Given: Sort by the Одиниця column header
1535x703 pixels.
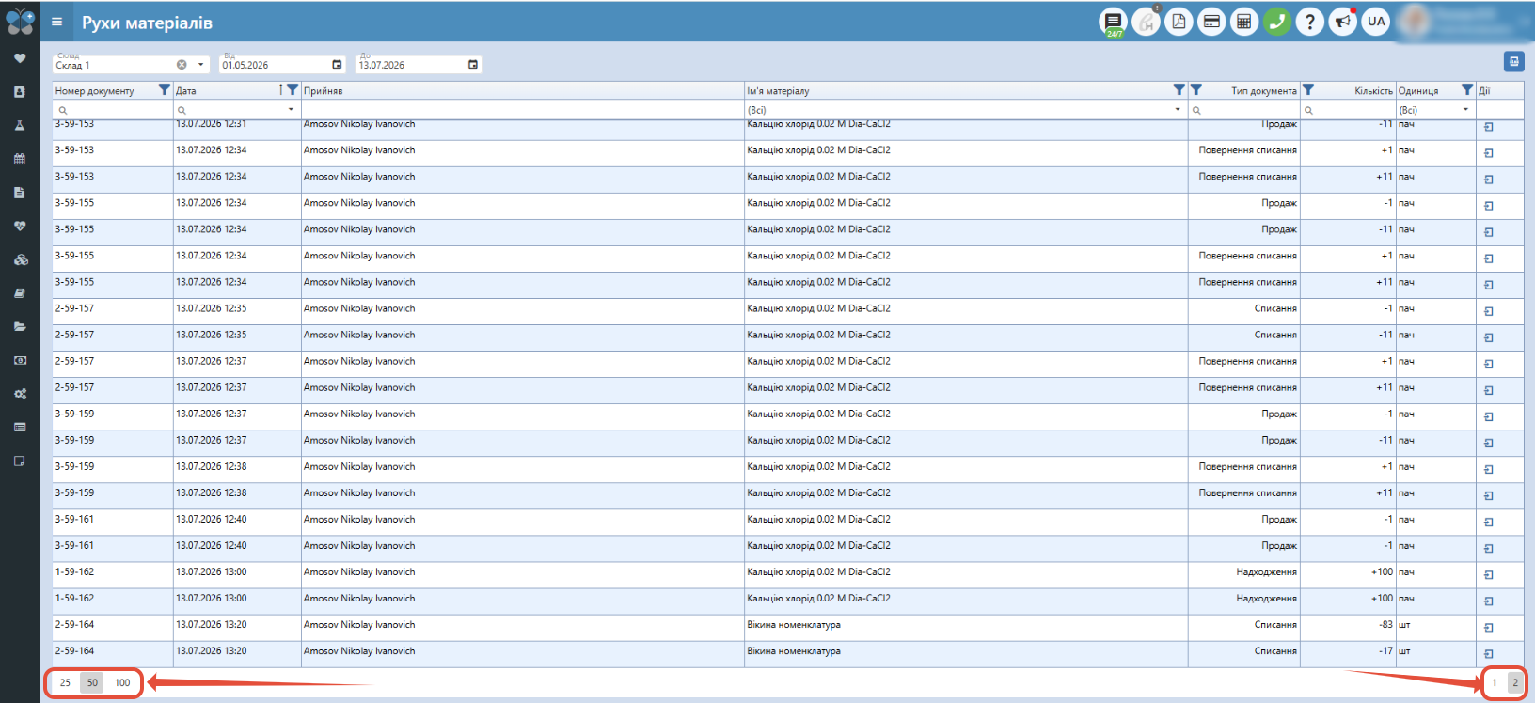Looking at the screenshot, I should tap(1418, 91).
